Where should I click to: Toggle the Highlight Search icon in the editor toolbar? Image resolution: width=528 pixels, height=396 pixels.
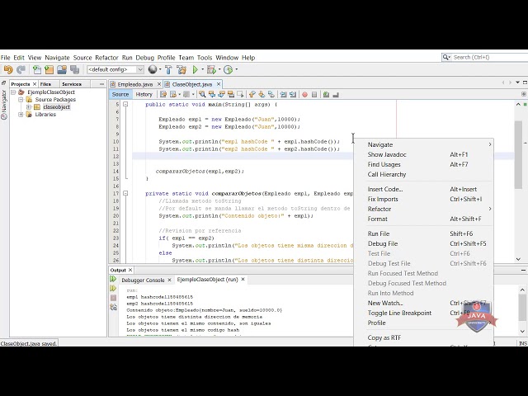231,95
